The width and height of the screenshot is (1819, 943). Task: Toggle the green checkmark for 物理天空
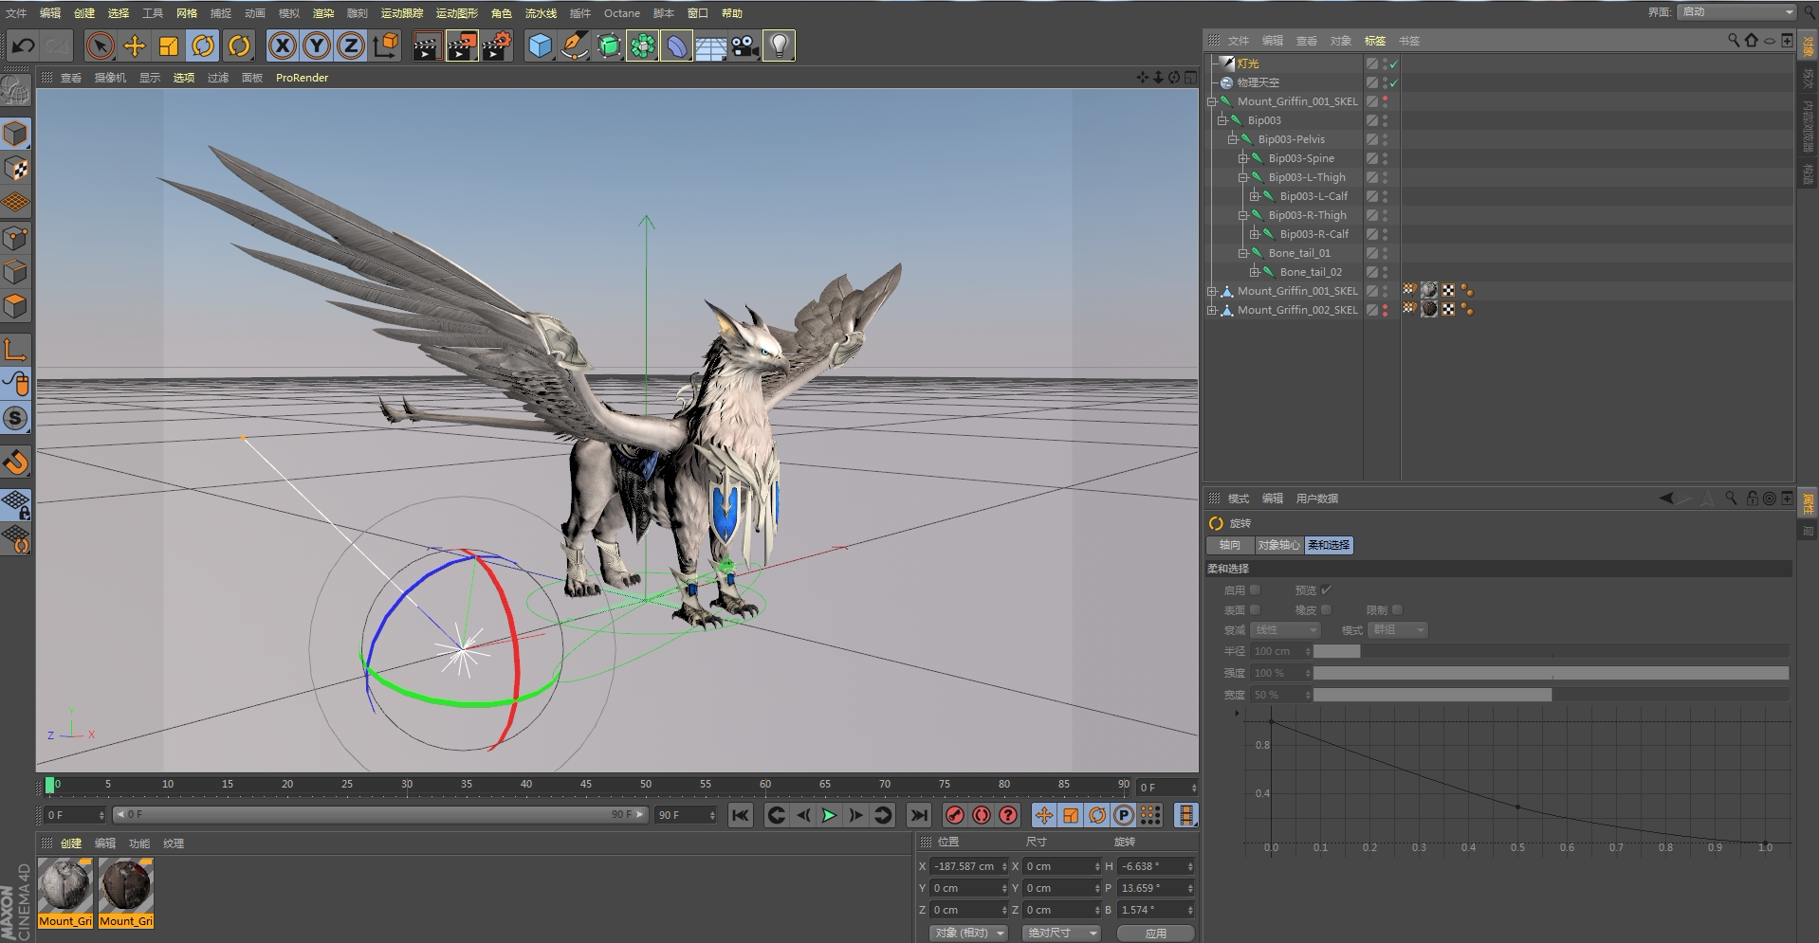pyautogui.click(x=1394, y=82)
